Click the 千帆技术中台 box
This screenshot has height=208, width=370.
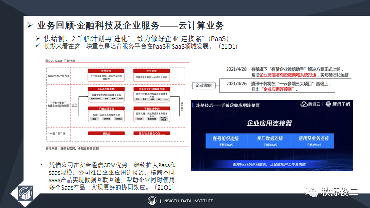[x=152, y=114]
